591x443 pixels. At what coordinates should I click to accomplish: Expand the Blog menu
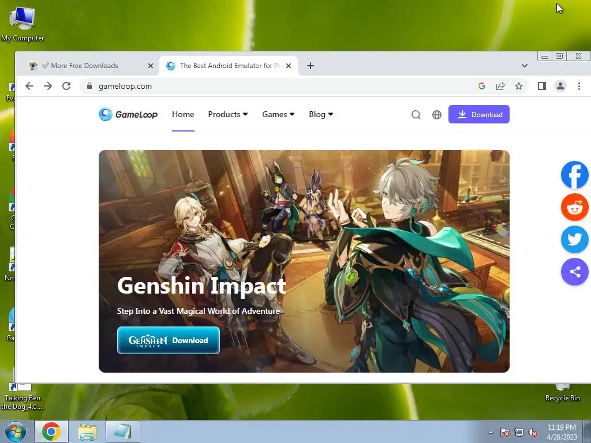coord(321,114)
